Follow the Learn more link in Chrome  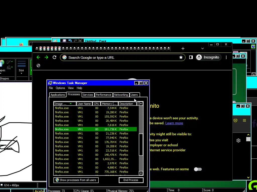point(174,123)
